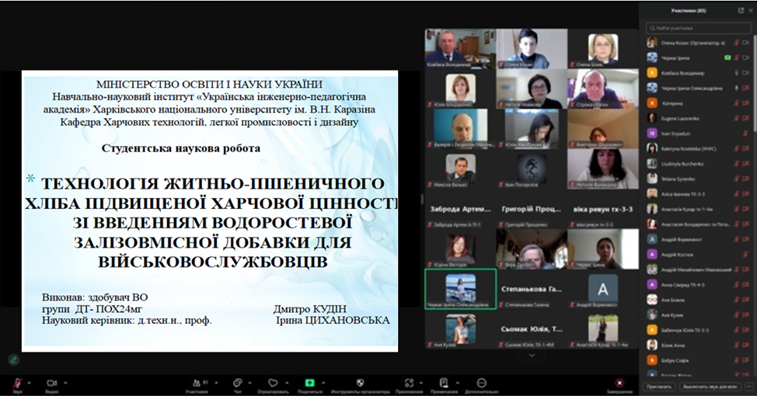Click Катерина muted microphone icon
This screenshot has width=757, height=396.
tap(736, 103)
